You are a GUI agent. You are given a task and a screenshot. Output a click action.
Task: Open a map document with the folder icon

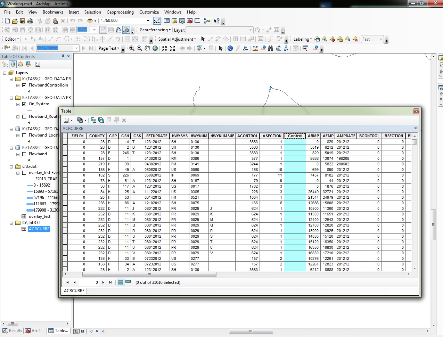point(15,21)
